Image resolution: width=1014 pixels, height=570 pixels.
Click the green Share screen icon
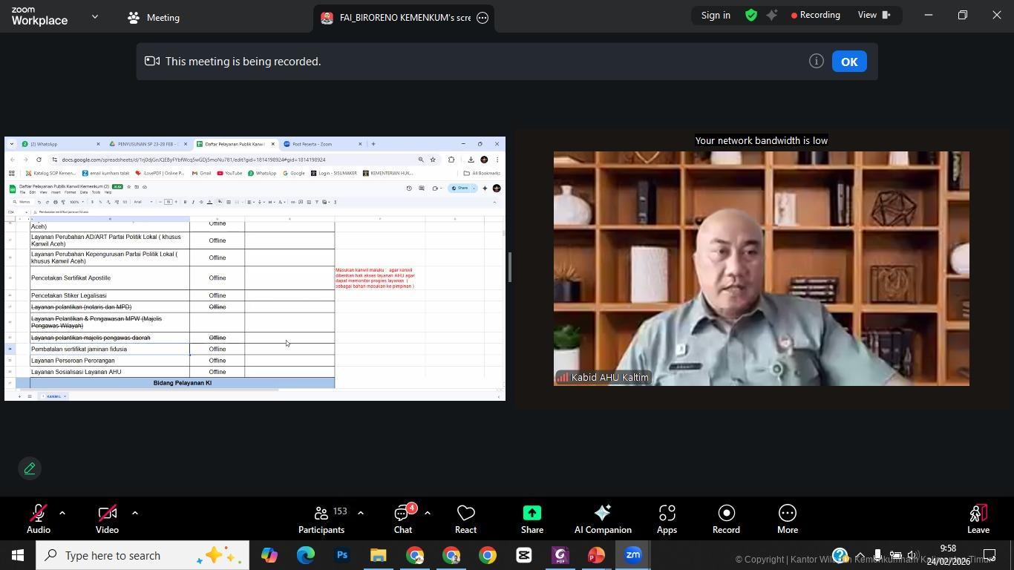pos(531,513)
